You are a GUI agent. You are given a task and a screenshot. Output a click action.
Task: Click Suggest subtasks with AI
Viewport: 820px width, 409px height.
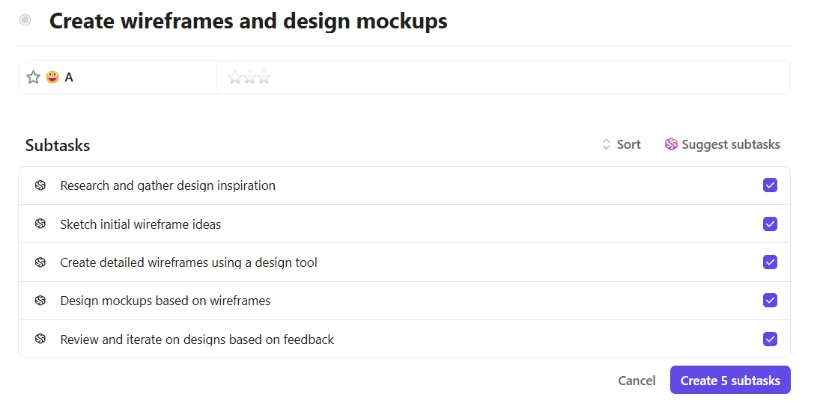[722, 144]
